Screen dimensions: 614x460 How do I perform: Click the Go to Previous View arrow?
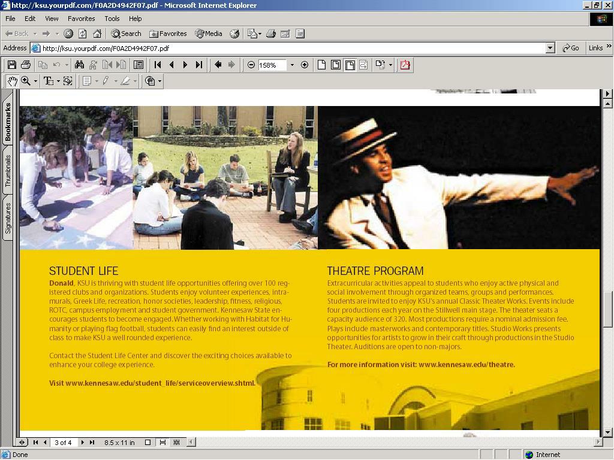click(218, 65)
